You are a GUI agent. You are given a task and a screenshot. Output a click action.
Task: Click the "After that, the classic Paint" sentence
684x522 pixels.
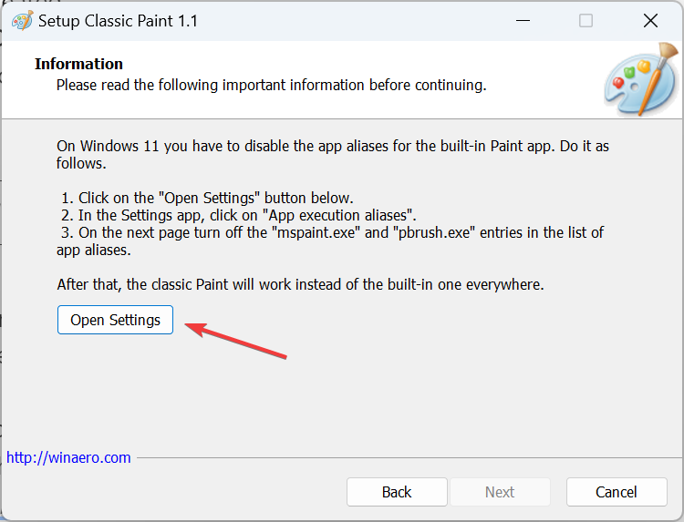[300, 284]
